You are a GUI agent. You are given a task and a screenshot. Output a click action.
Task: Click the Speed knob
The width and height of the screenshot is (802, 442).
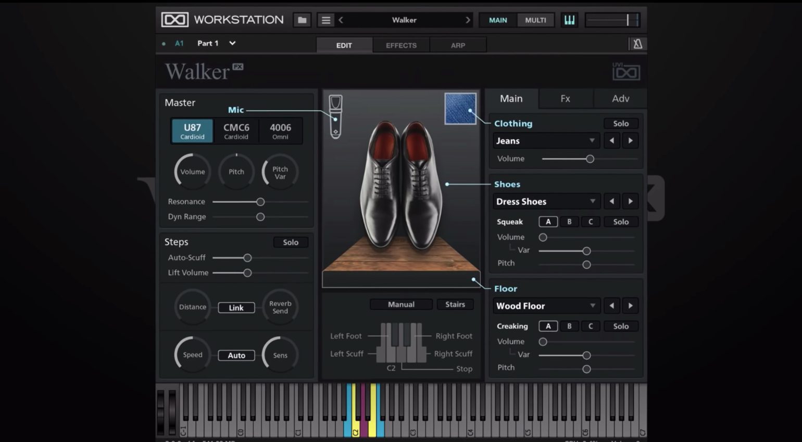[x=193, y=355]
